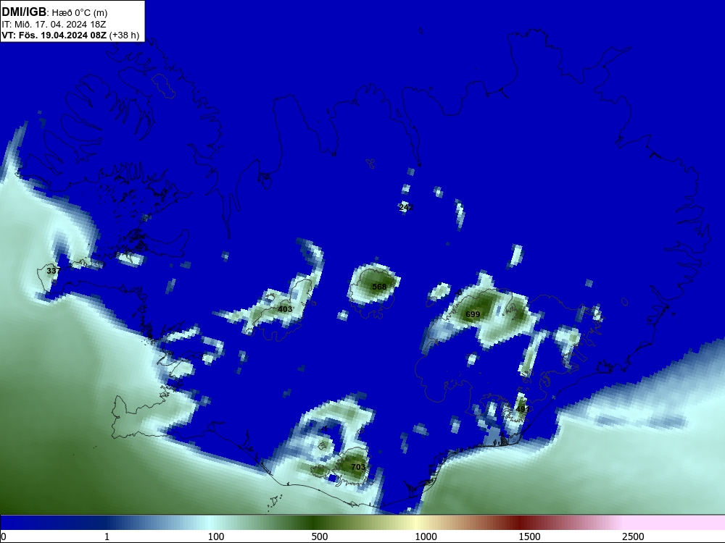Click the 337 value label on the map
Image resolution: width=725 pixels, height=543 pixels.
pos(53,271)
